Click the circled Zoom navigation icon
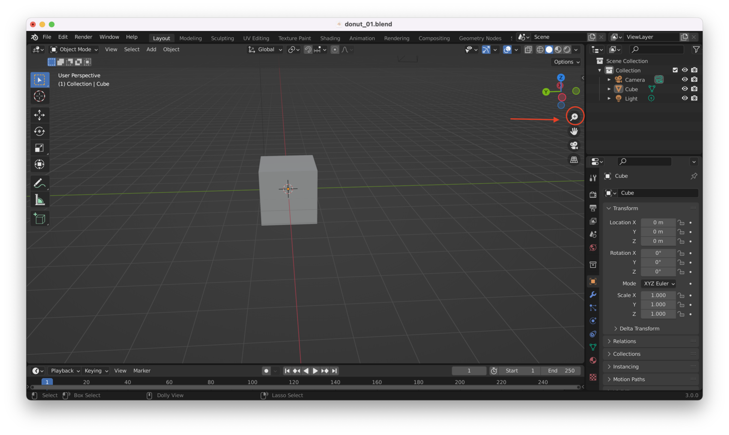729x435 pixels. point(574,116)
